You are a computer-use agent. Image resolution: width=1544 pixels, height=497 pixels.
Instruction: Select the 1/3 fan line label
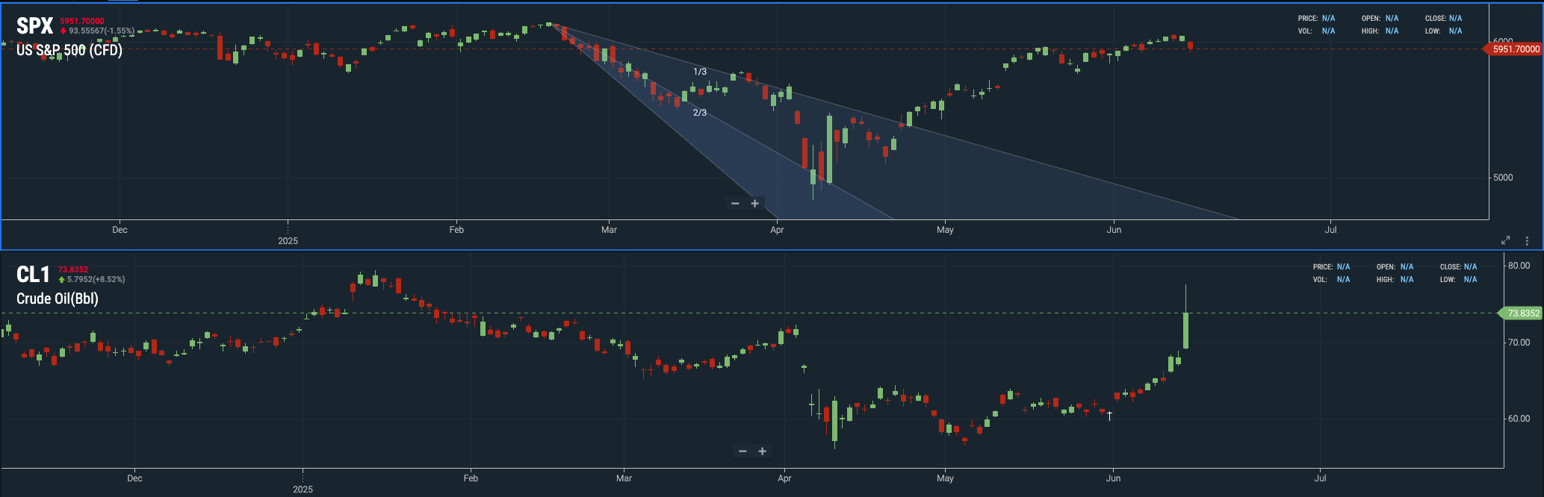tap(700, 72)
